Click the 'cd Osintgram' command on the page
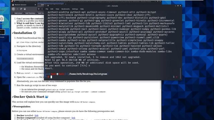The height and width of the screenshot is (120, 214). pyautogui.click(x=22, y=50)
